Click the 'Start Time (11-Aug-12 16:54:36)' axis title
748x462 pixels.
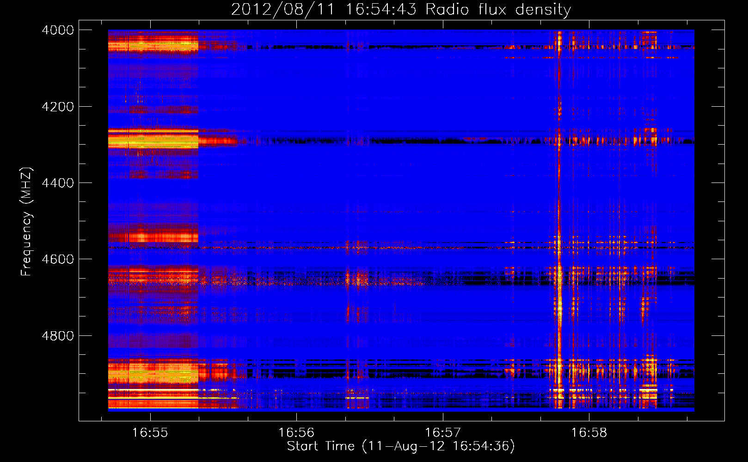coord(401,446)
